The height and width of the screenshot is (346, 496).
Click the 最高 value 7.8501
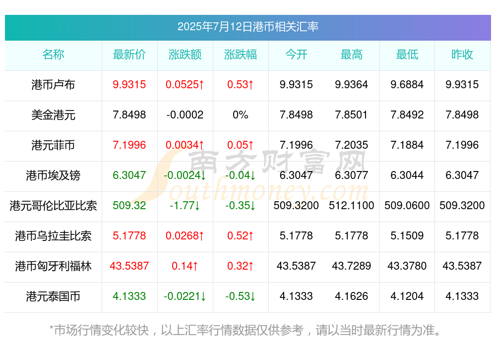(352, 115)
